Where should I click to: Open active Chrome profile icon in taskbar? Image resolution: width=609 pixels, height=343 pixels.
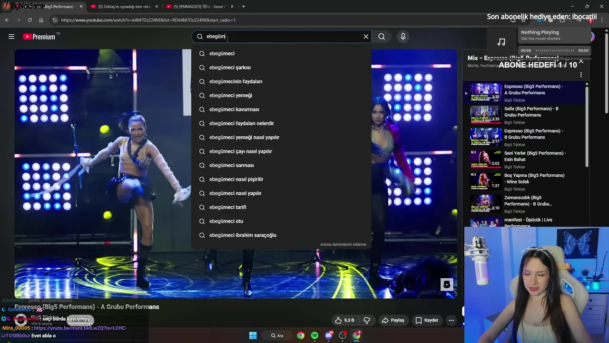357,335
